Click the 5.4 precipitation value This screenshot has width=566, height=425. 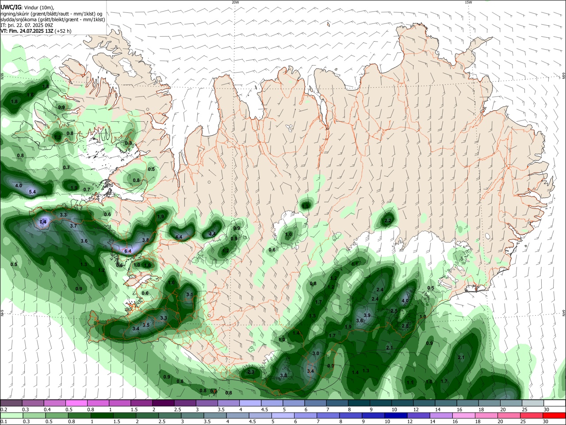(x=32, y=192)
